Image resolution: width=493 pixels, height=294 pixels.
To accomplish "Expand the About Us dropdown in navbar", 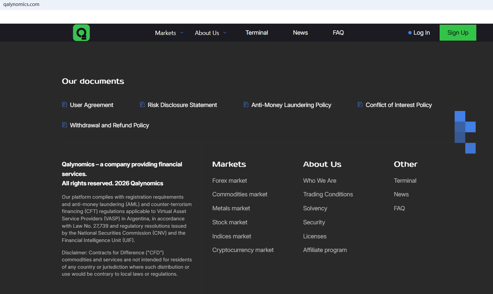I will coord(210,33).
